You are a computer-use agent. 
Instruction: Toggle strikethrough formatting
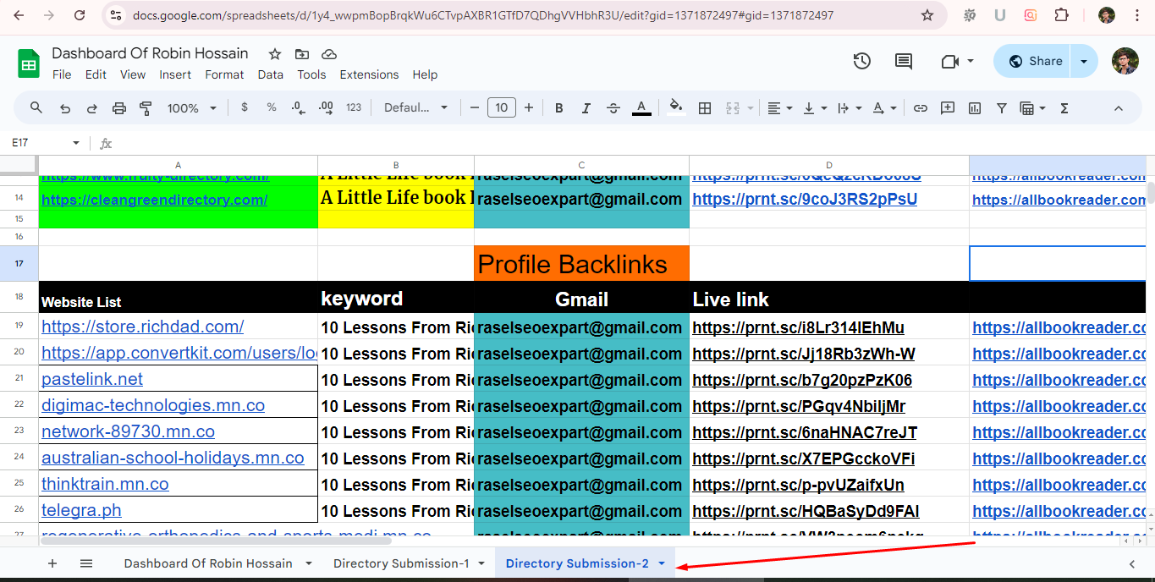(613, 108)
